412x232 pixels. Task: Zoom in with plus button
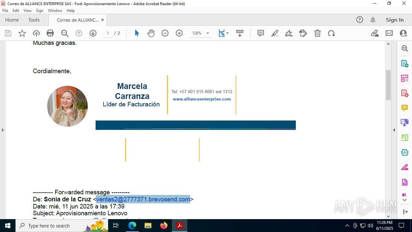point(179,33)
